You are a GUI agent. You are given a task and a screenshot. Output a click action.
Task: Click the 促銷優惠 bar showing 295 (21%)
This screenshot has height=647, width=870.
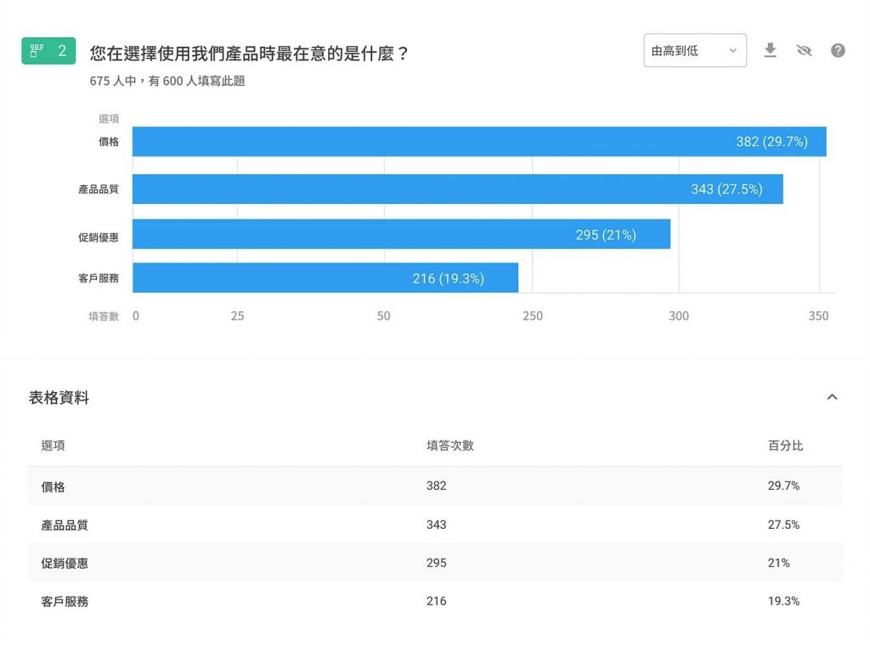(401, 235)
